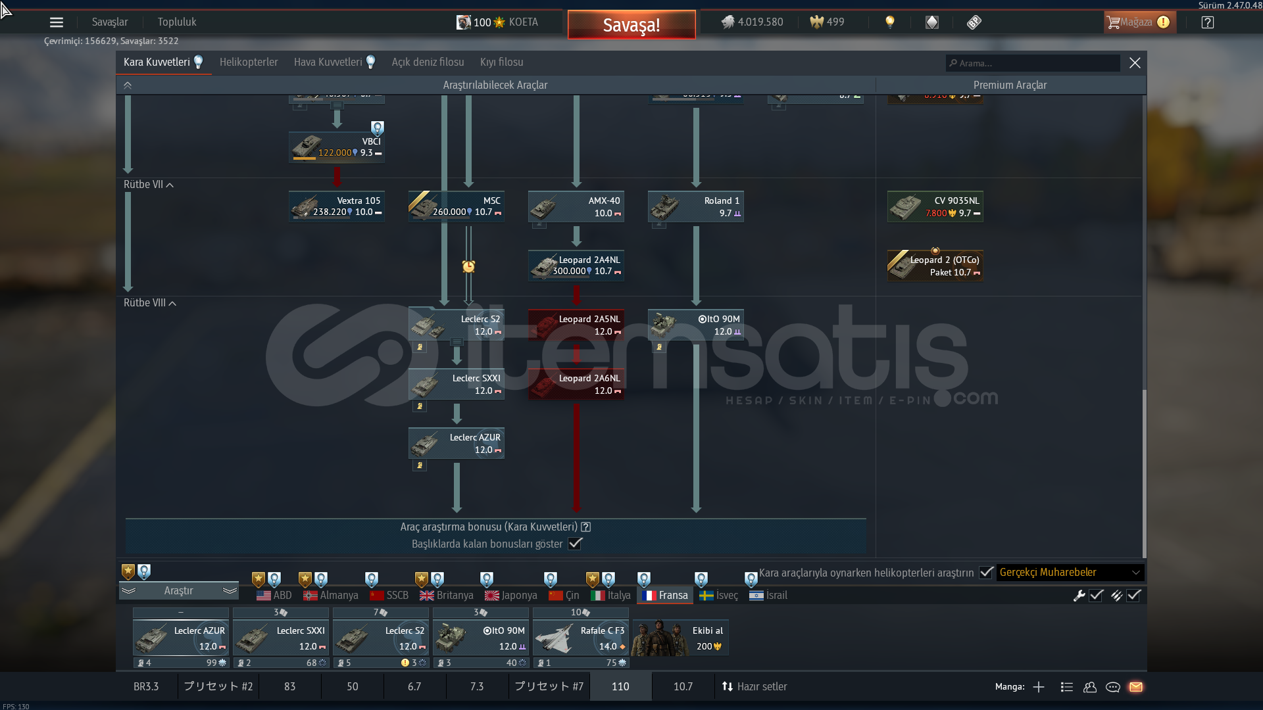1263x710 pixels.
Task: Click the diamond-shaped icon in top bar
Action: (x=932, y=22)
